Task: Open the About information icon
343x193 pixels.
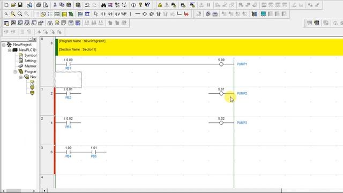Action: [x=133, y=5]
